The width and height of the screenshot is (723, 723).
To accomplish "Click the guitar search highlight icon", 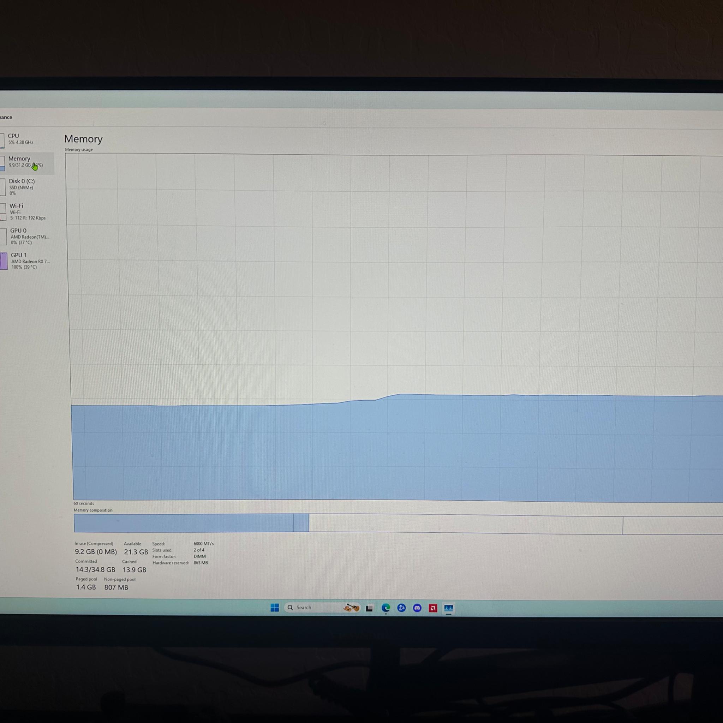I will [351, 608].
